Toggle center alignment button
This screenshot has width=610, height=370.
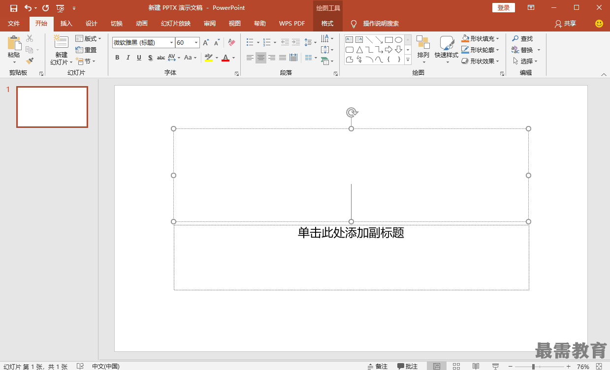261,58
